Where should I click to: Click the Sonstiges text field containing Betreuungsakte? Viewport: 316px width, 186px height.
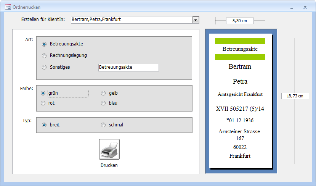click(128, 68)
